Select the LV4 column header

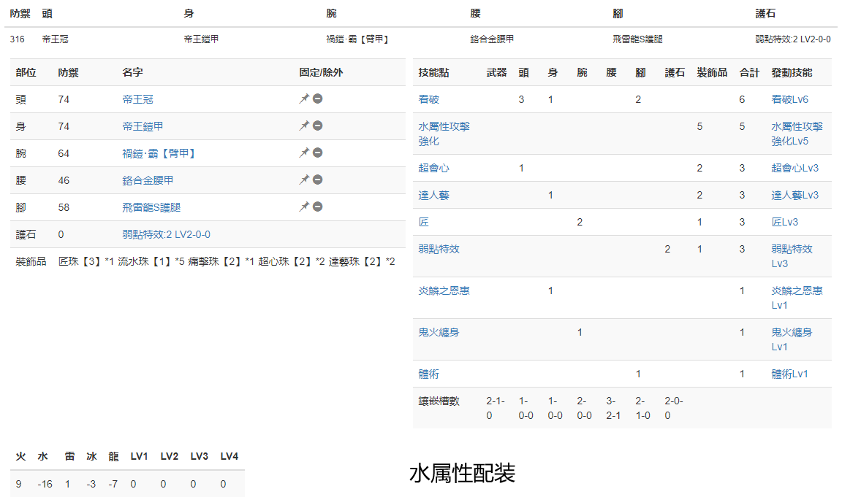230,456
